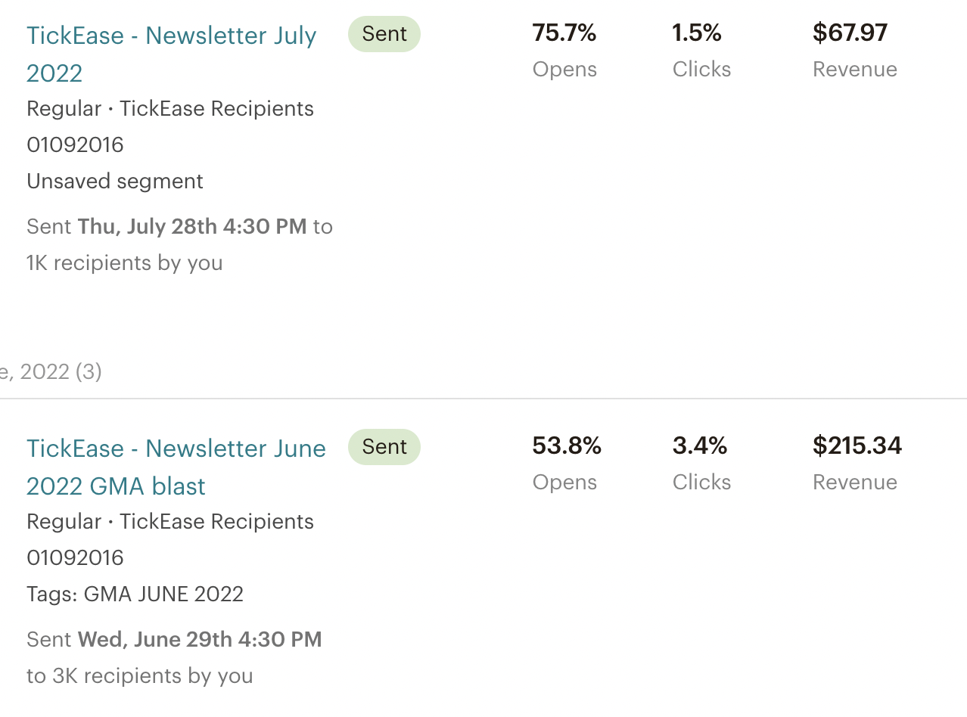Click the Sent badge beside June GMA blast
Screen dimensions: 967x717
click(384, 447)
